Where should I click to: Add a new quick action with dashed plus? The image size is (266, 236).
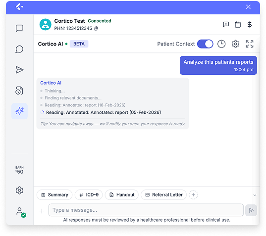click(x=193, y=195)
